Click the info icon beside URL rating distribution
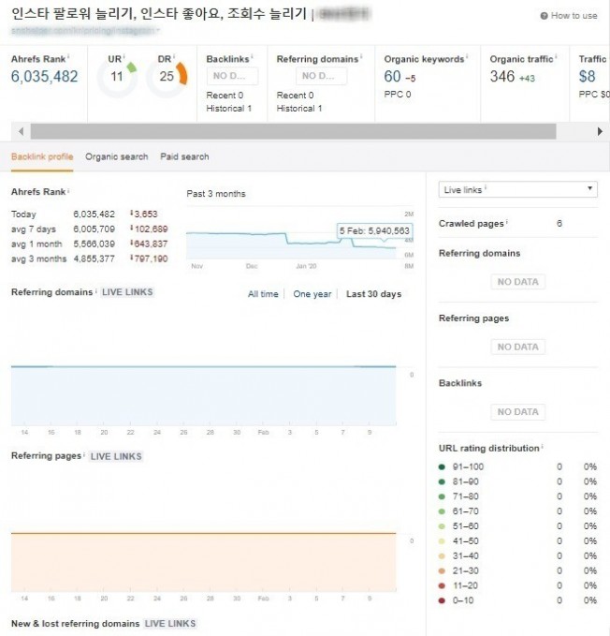The height and width of the screenshot is (636, 610). 542,446
